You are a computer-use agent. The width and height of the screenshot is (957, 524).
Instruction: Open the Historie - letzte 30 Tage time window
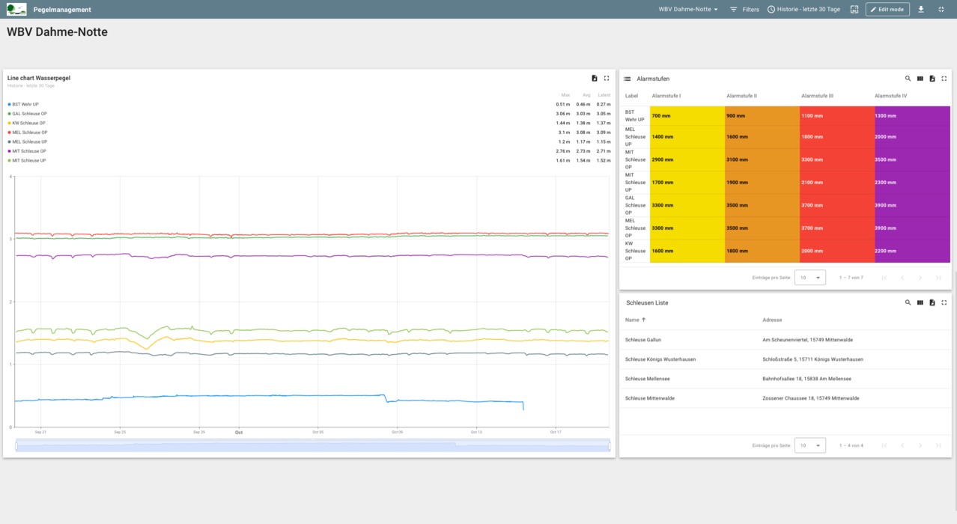(x=803, y=10)
